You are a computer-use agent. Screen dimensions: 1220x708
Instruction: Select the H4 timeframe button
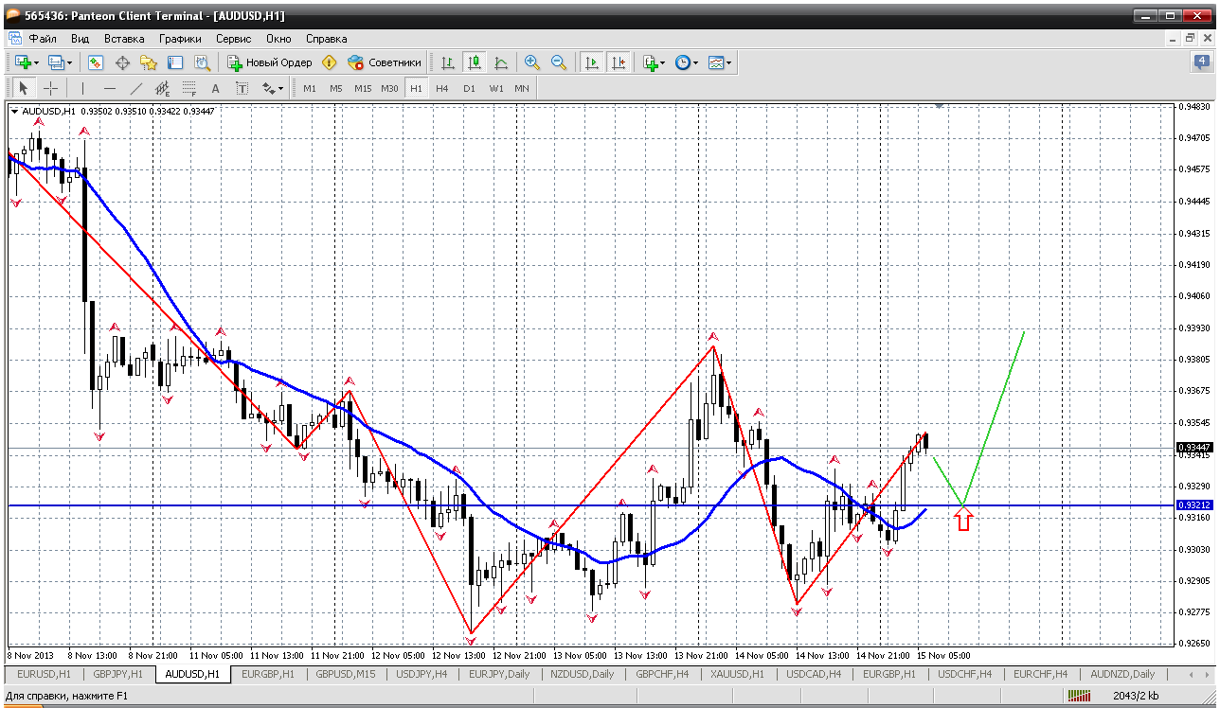pos(442,88)
